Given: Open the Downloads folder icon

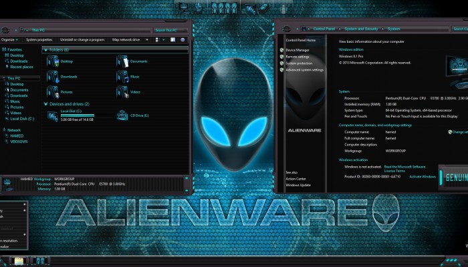Looking at the screenshot, I should pos(53,77).
